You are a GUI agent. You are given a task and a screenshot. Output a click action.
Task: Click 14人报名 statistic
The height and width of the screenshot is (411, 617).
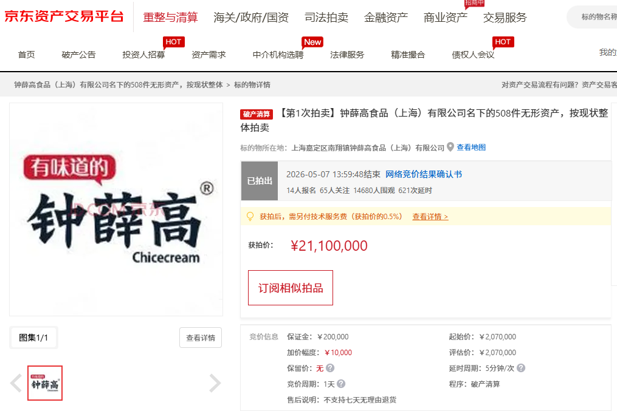[301, 190]
